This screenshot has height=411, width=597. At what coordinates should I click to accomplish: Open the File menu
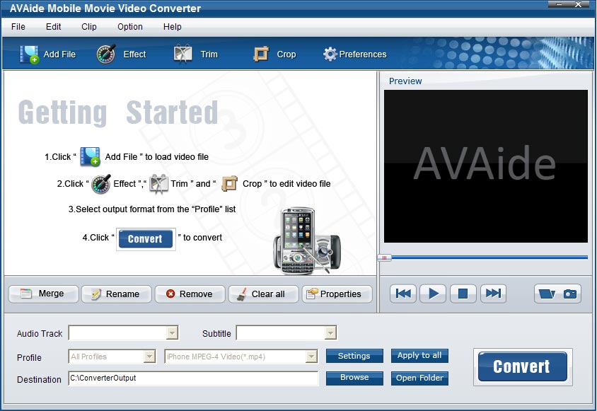(18, 27)
